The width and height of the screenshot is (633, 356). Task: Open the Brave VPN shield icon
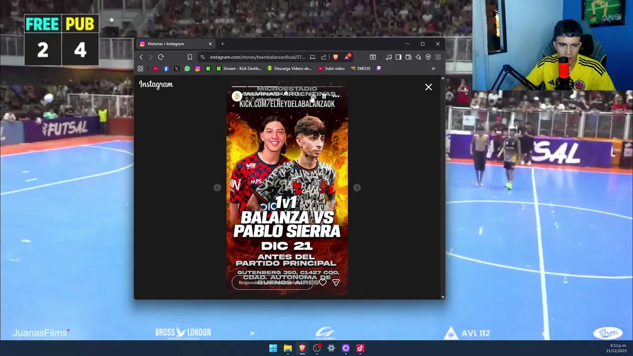tap(428, 57)
